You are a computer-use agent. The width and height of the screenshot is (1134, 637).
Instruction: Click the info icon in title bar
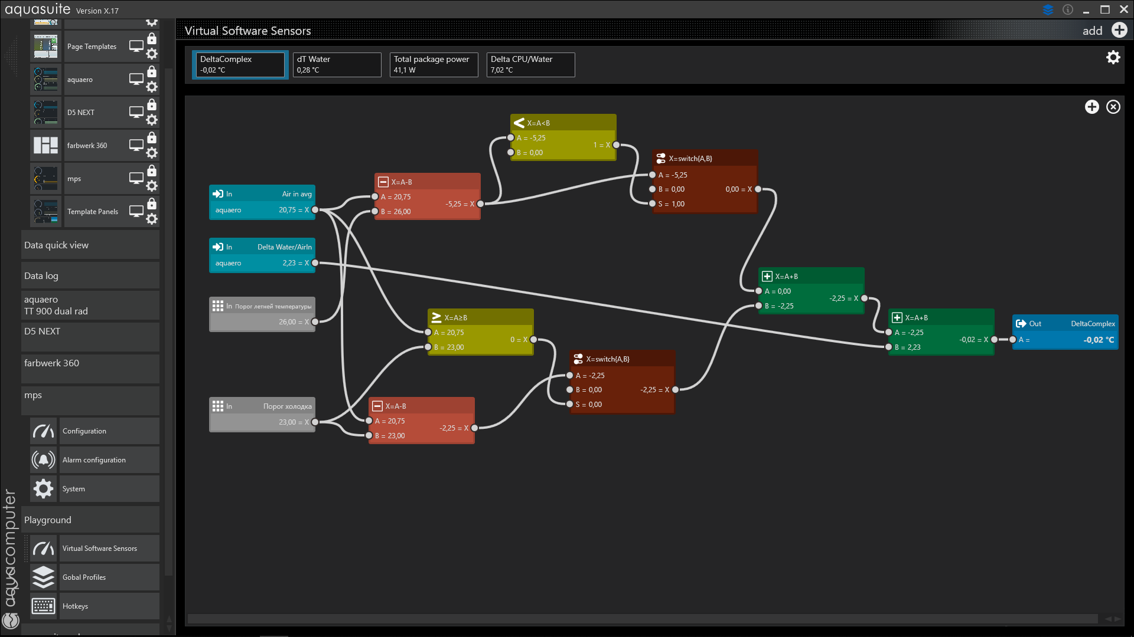(1067, 9)
